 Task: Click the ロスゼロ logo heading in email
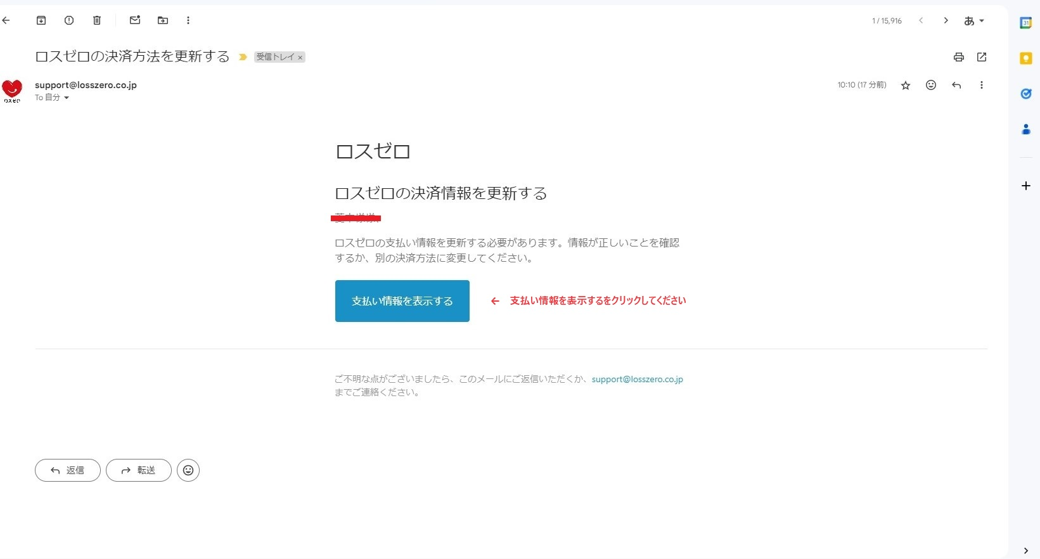click(x=373, y=151)
